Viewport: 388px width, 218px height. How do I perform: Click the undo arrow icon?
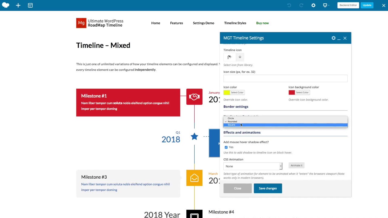coord(289,5)
